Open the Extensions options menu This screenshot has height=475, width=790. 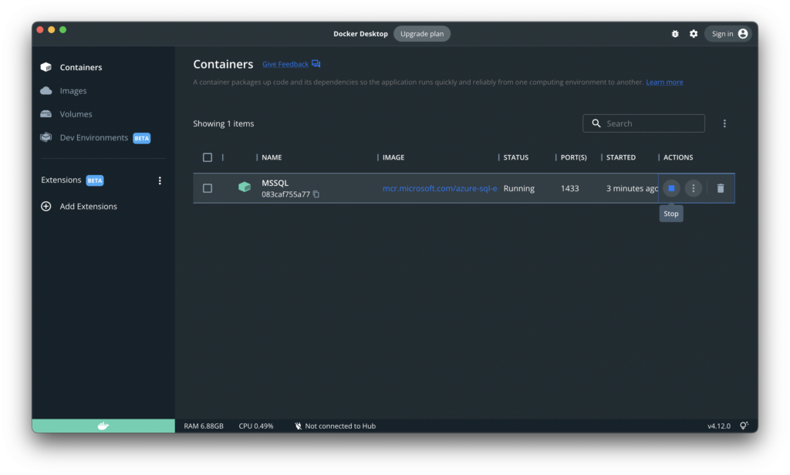click(x=160, y=180)
